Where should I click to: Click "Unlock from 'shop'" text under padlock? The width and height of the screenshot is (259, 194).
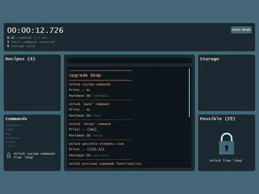point(227,160)
